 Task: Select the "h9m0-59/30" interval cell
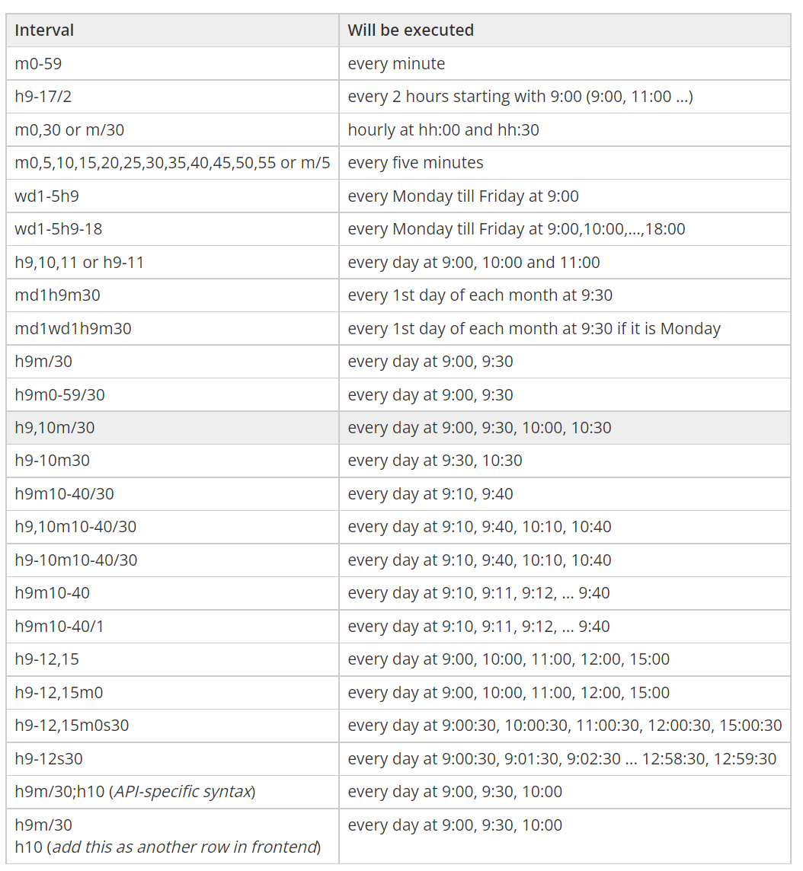point(59,395)
